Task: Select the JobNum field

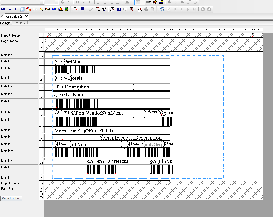Action: click(x=96, y=144)
